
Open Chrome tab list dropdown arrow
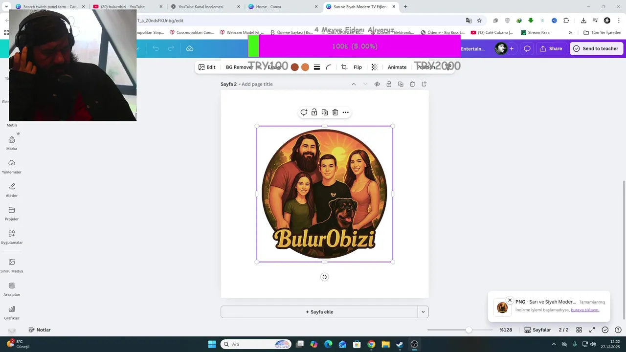[6, 7]
